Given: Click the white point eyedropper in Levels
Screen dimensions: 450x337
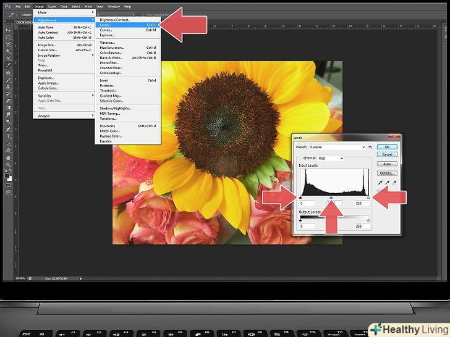Looking at the screenshot, I should (x=393, y=183).
